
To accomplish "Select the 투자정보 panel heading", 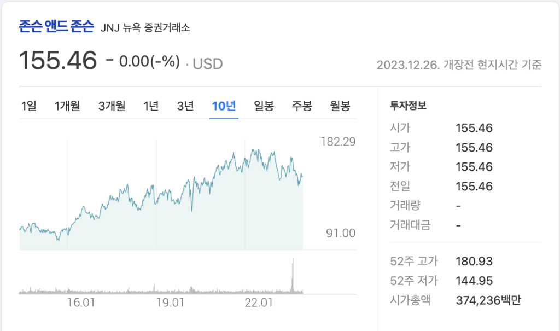I will pos(409,105).
